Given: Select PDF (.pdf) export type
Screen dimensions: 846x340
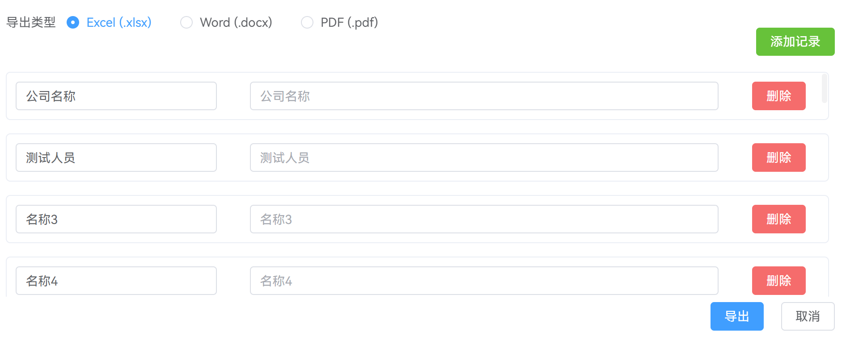Looking at the screenshot, I should tap(307, 22).
